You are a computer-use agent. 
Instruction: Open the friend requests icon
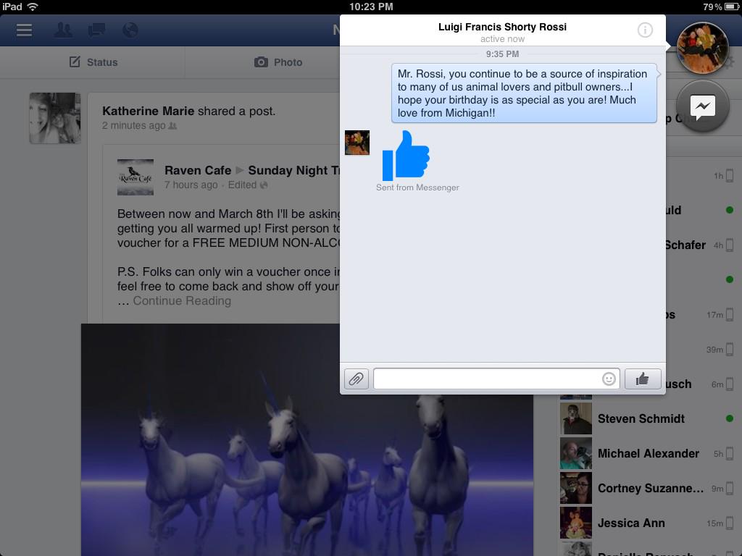click(x=63, y=30)
